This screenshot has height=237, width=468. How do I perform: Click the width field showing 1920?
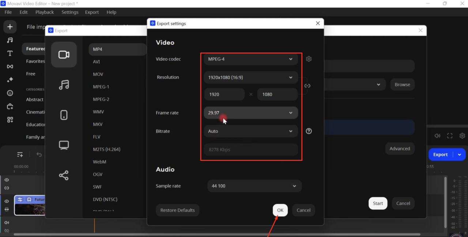(x=224, y=94)
